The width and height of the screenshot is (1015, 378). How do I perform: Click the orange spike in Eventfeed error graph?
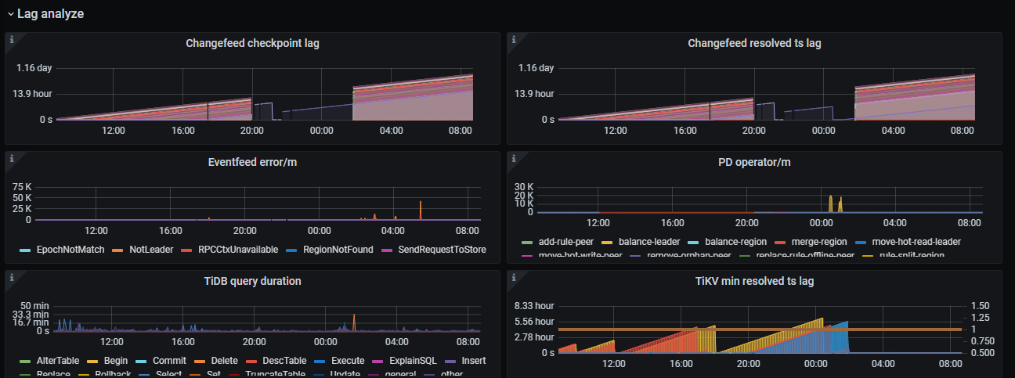pos(421,210)
